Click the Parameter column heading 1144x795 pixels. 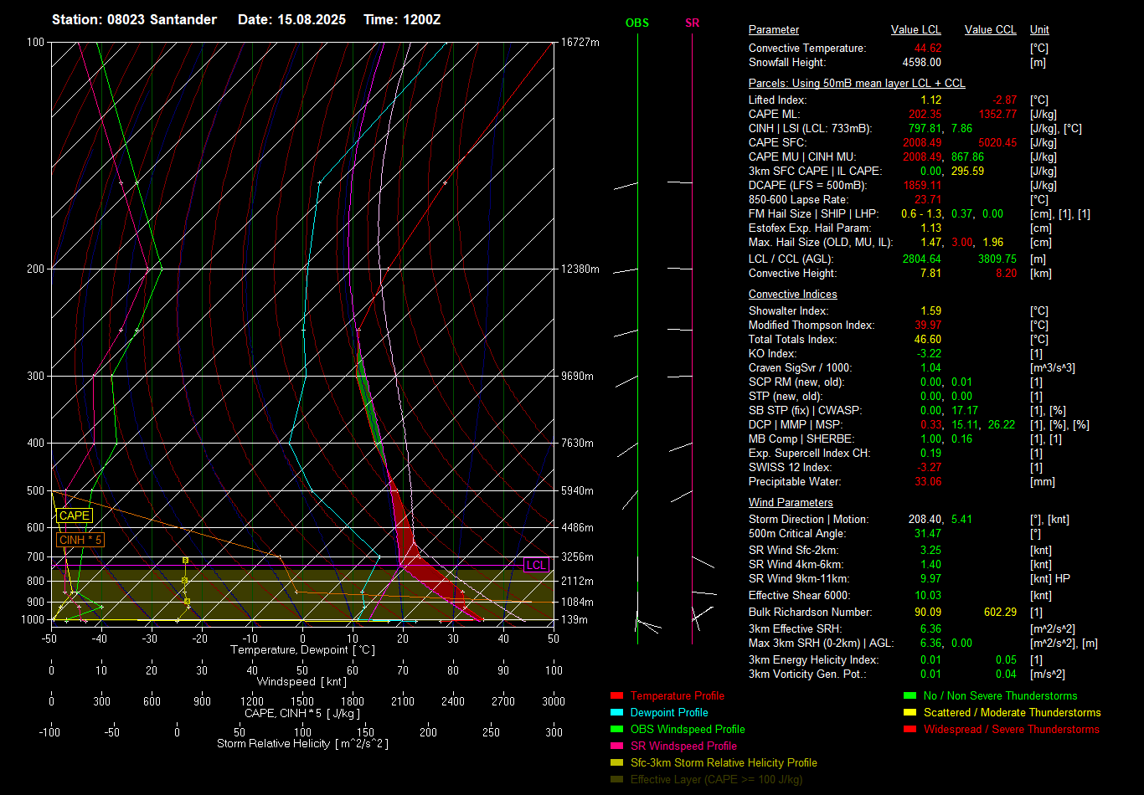tap(774, 30)
